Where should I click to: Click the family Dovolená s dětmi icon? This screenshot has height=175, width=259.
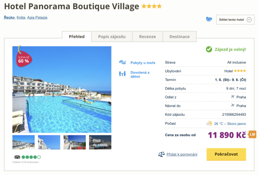tap(122, 74)
